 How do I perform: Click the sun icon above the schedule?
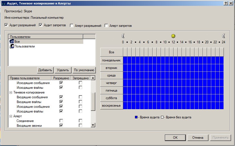coord(173,36)
